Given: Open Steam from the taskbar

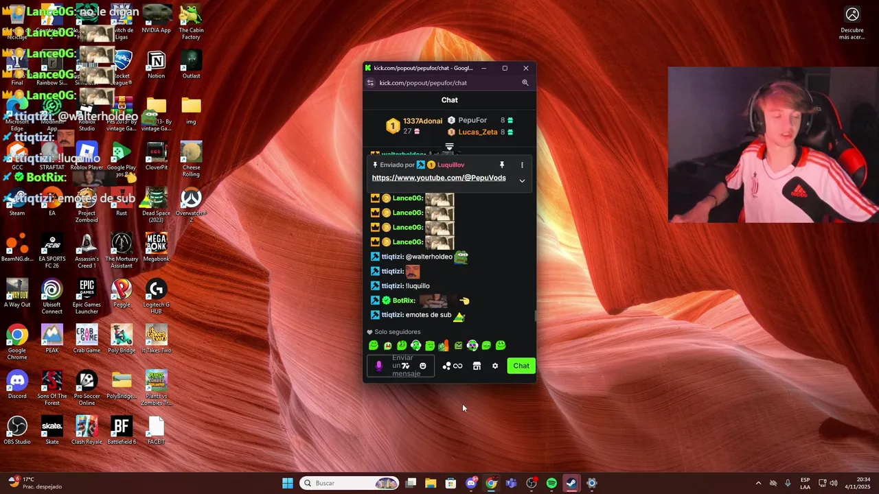Looking at the screenshot, I should [x=571, y=483].
